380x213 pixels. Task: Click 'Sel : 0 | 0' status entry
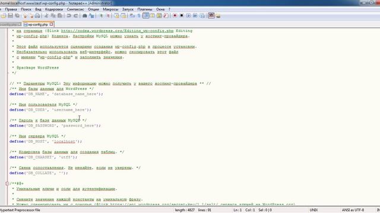(x=265, y=210)
